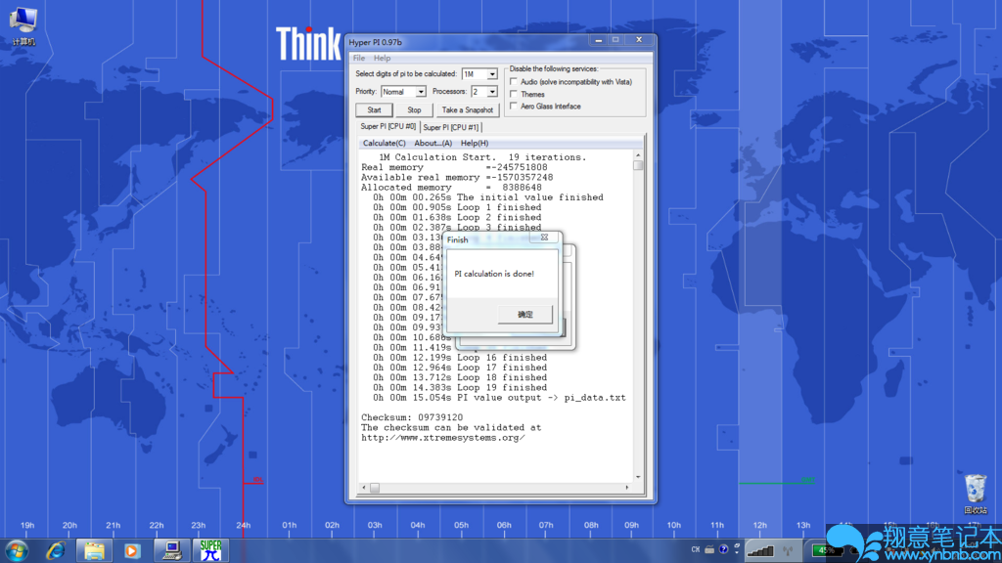The width and height of the screenshot is (1002, 563).
Task: Maximize the Hyper PI window
Action: pos(615,39)
